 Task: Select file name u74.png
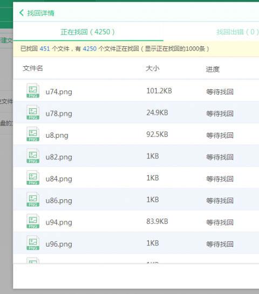tap(59, 92)
